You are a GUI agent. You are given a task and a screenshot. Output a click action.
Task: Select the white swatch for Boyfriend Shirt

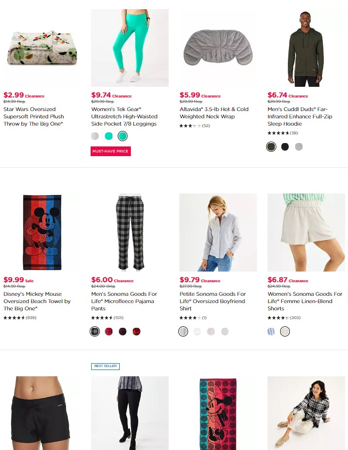(197, 332)
